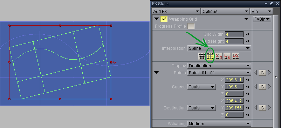Click the C key button on Points row
281x128 pixels.
[262, 73]
